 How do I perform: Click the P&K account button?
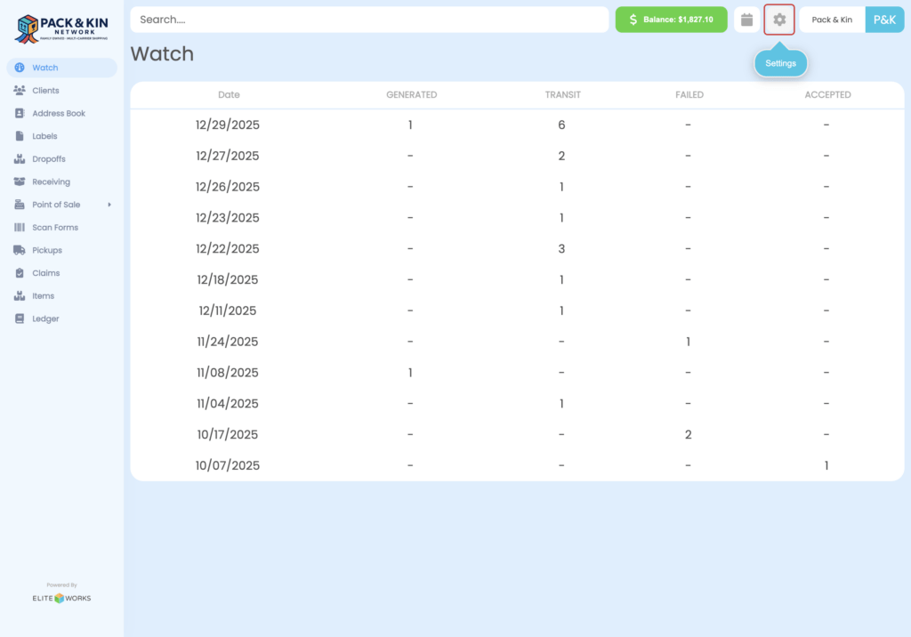pyautogui.click(x=884, y=19)
